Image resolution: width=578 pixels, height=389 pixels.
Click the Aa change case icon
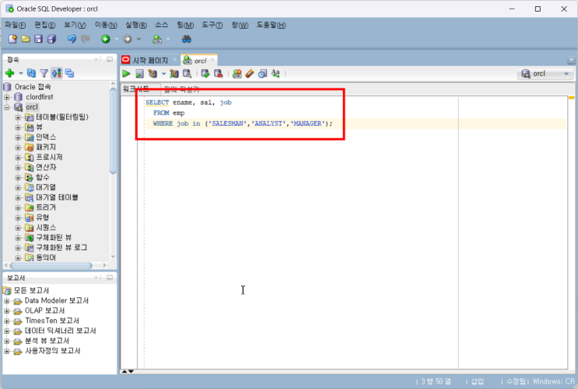click(x=275, y=74)
